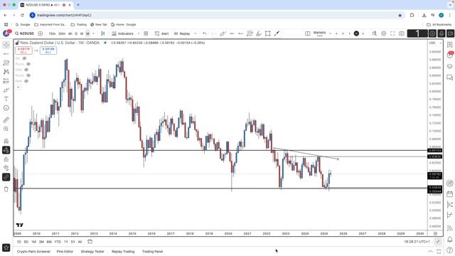Open the chart layout split icon
The image size is (455, 256).
click(x=308, y=33)
